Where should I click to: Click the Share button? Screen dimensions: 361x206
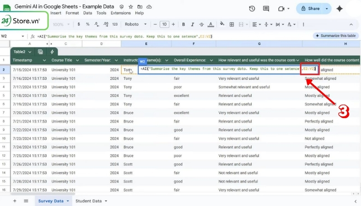pos(310,9)
